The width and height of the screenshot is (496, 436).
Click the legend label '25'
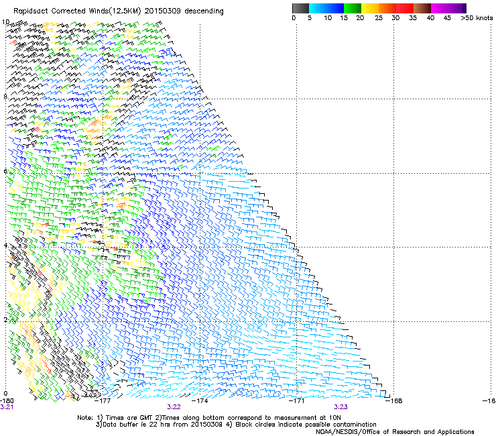coord(379,18)
